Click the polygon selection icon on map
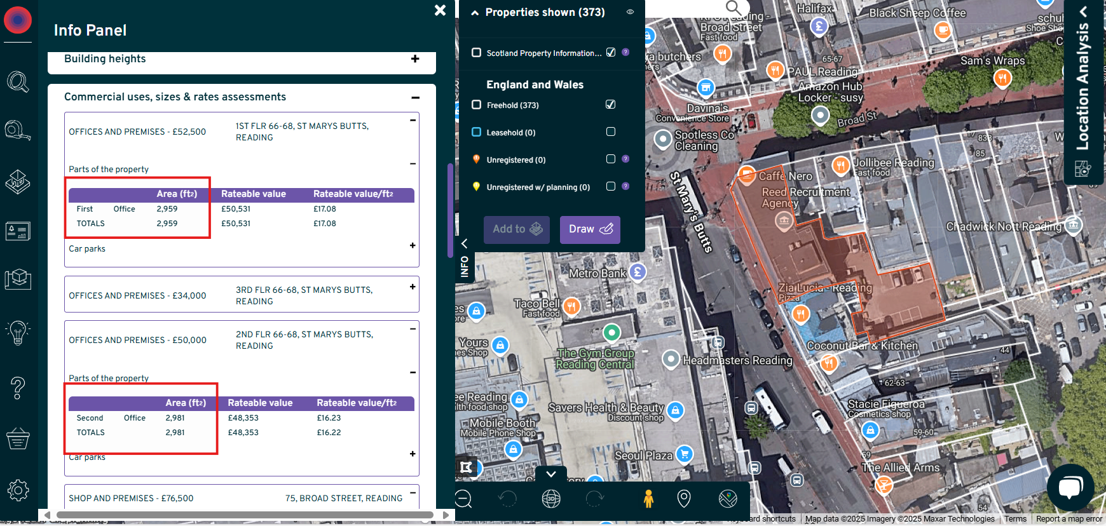This screenshot has height=526, width=1106. point(467,468)
